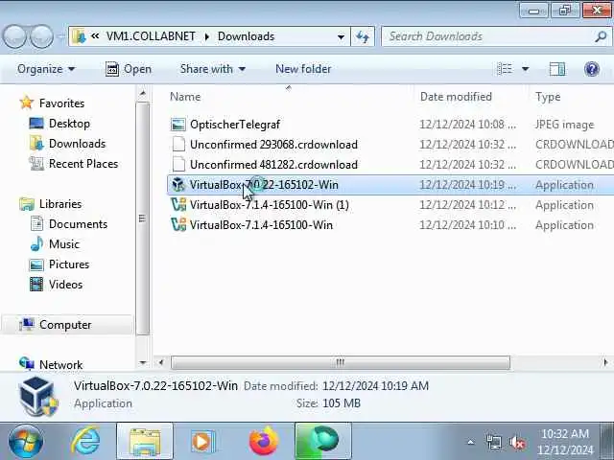Click the horizontal scrollbar thumb
Viewport: 614px width, 460px height.
[x=341, y=362]
